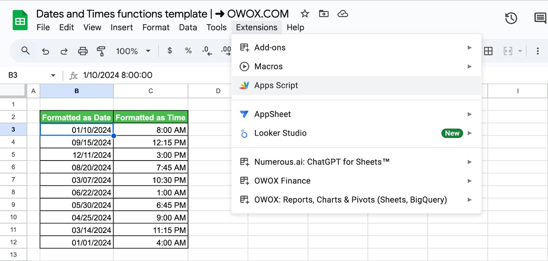Click cell header 'Formatted as Date'
This screenshot has width=548, height=261.
point(77,117)
